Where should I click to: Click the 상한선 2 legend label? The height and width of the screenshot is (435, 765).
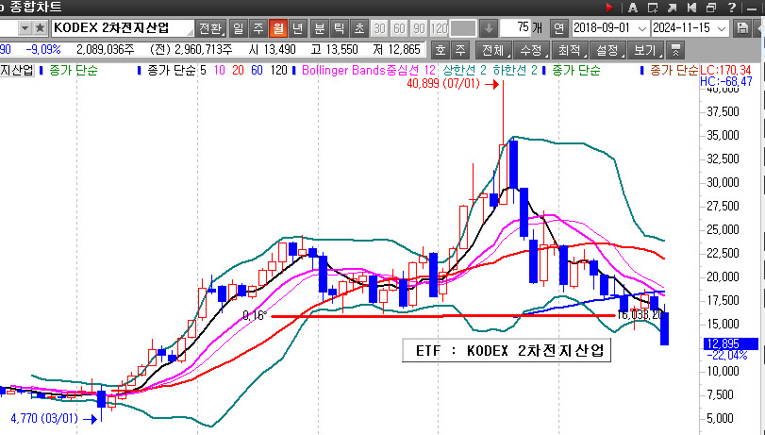pyautogui.click(x=464, y=70)
